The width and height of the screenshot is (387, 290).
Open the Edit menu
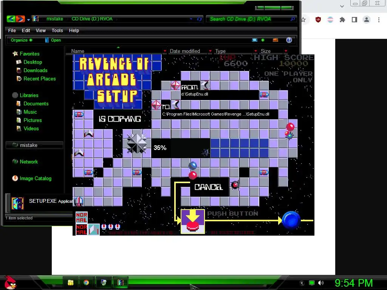(26, 30)
